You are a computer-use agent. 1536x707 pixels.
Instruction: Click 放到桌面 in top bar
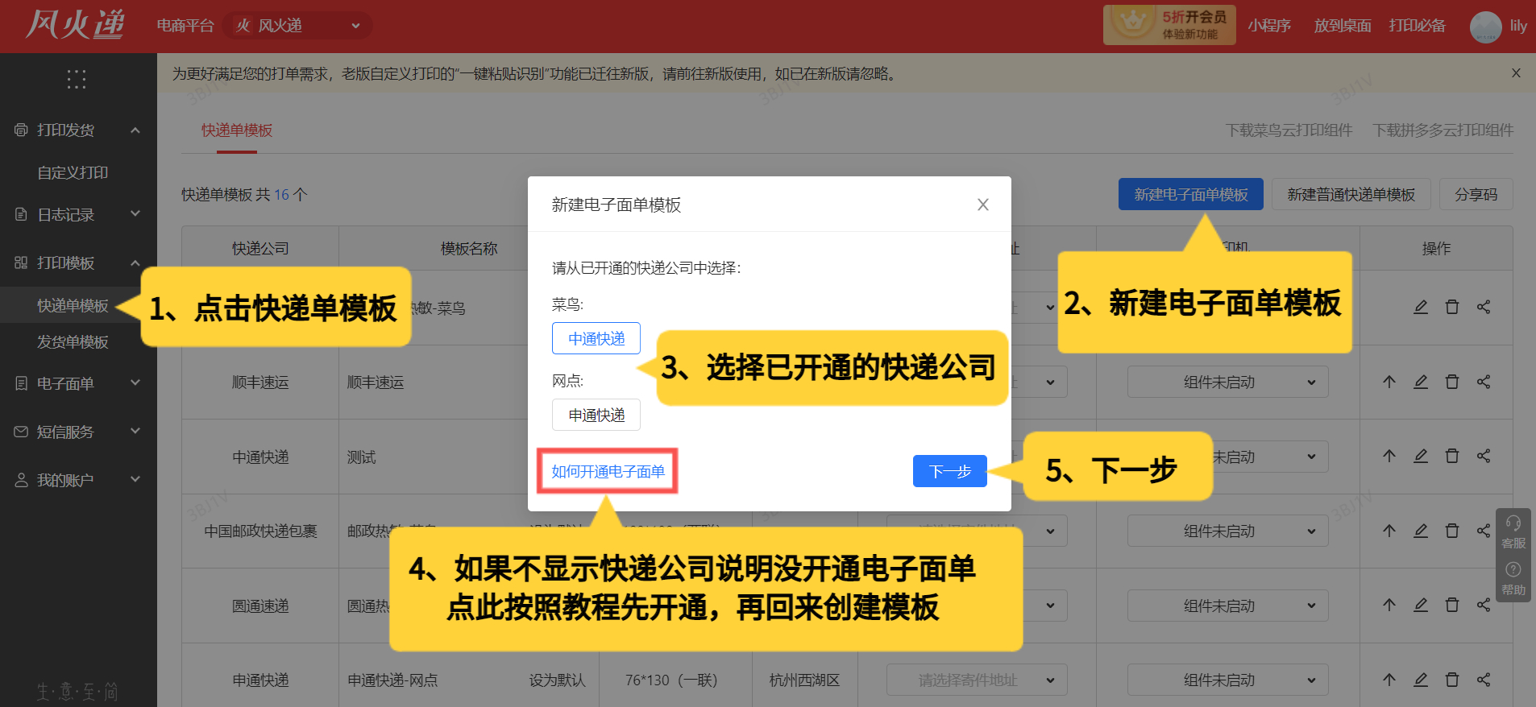tap(1343, 26)
